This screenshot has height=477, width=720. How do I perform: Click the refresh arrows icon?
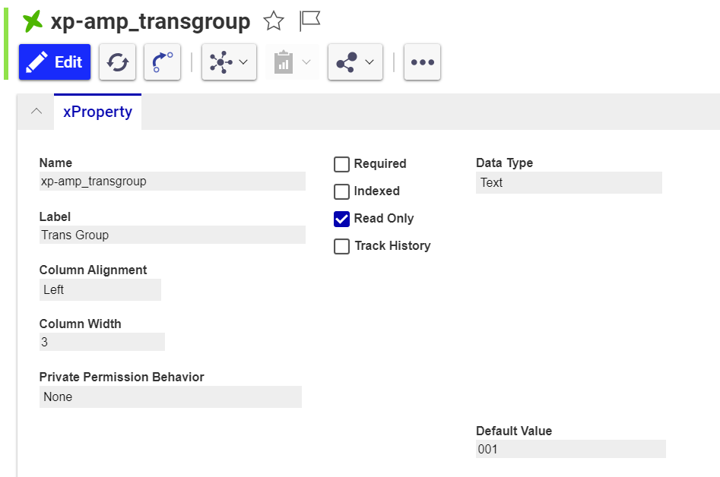118,62
